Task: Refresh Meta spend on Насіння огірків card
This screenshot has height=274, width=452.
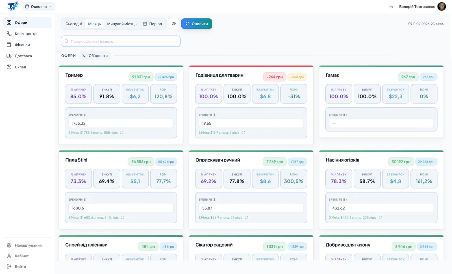Action: [x=381, y=217]
